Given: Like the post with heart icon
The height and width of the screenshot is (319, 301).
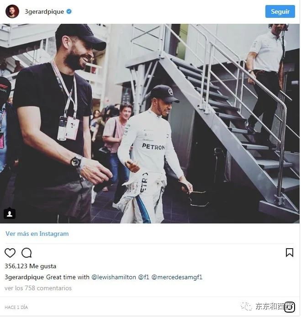Looking at the screenshot, I should [x=10, y=253].
